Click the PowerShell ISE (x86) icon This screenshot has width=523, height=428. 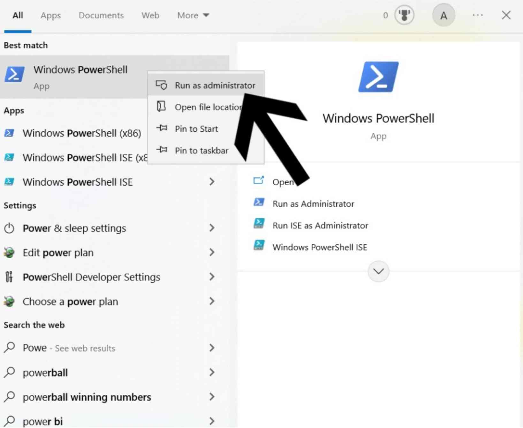click(x=9, y=157)
